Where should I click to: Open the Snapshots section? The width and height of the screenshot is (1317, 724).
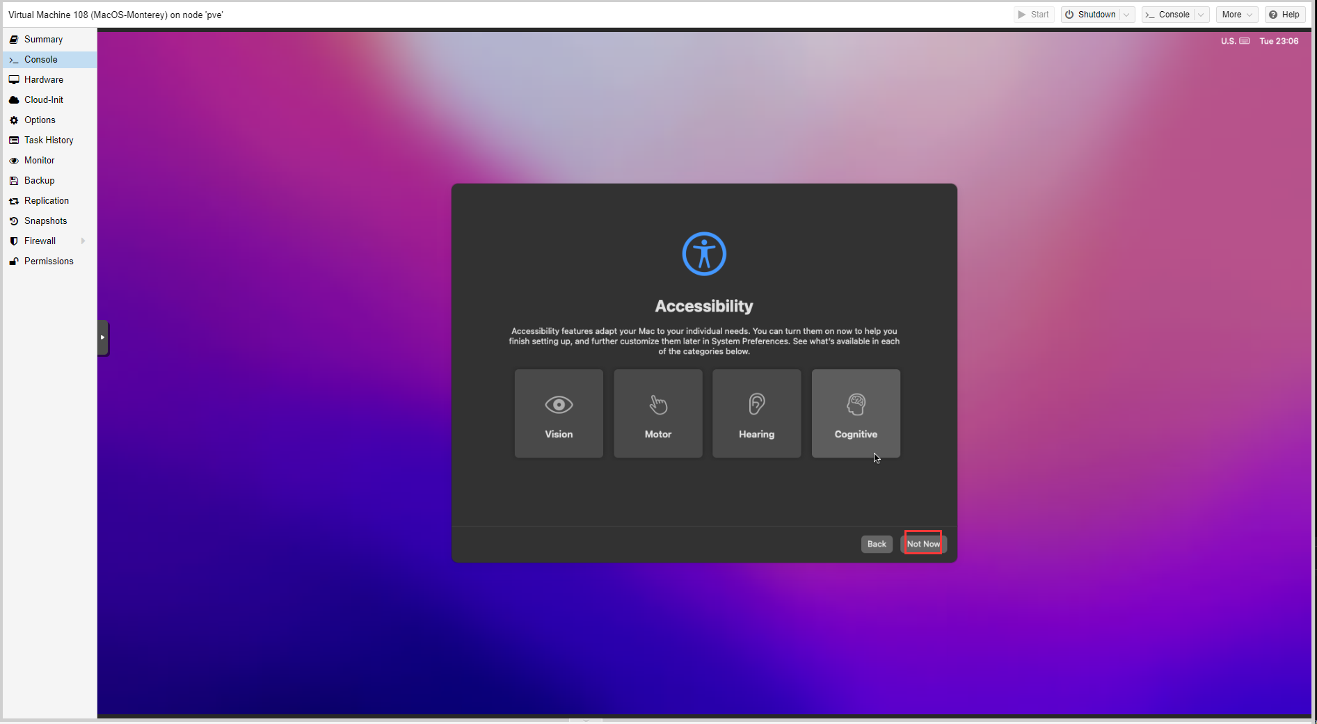45,221
